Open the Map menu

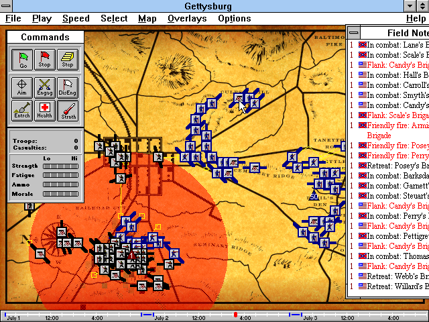(x=147, y=19)
